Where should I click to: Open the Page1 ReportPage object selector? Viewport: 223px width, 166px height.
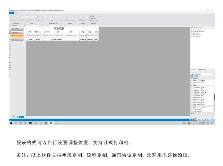pos(203,74)
